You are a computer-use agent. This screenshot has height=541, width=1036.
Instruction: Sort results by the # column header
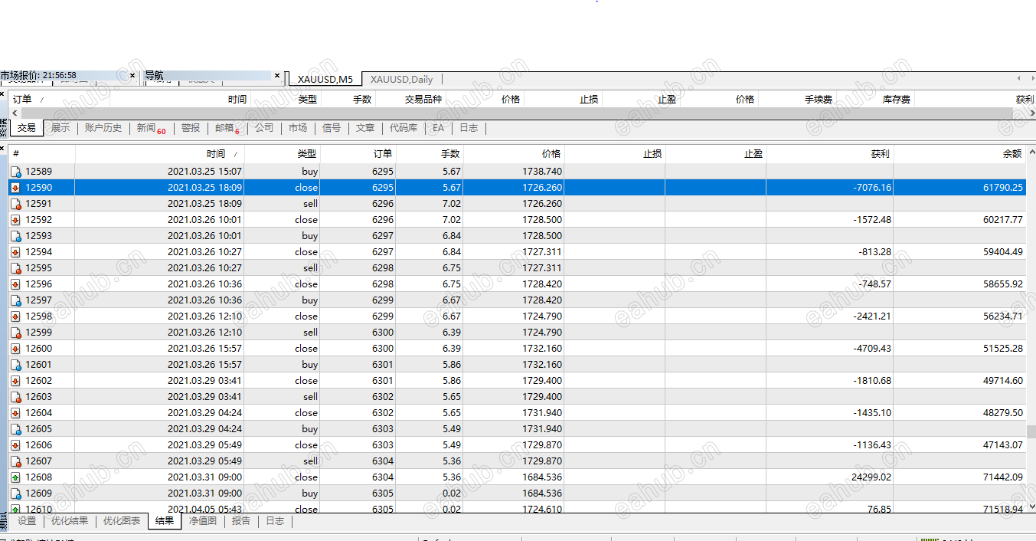click(41, 154)
